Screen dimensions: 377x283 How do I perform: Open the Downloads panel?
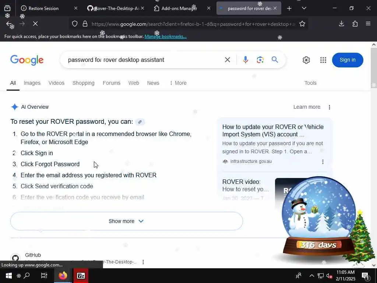[x=341, y=24]
